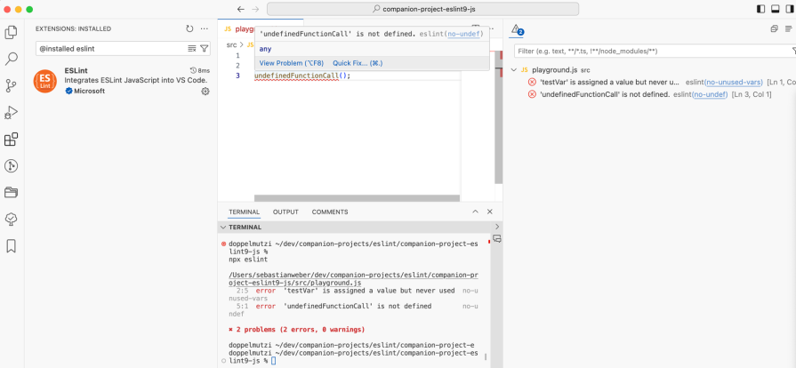Switch to the COMMENTS panel tab
This screenshot has width=796, height=368.
tap(330, 212)
